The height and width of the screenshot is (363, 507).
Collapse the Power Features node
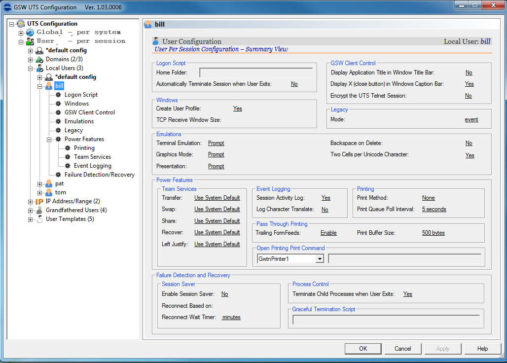pos(49,140)
